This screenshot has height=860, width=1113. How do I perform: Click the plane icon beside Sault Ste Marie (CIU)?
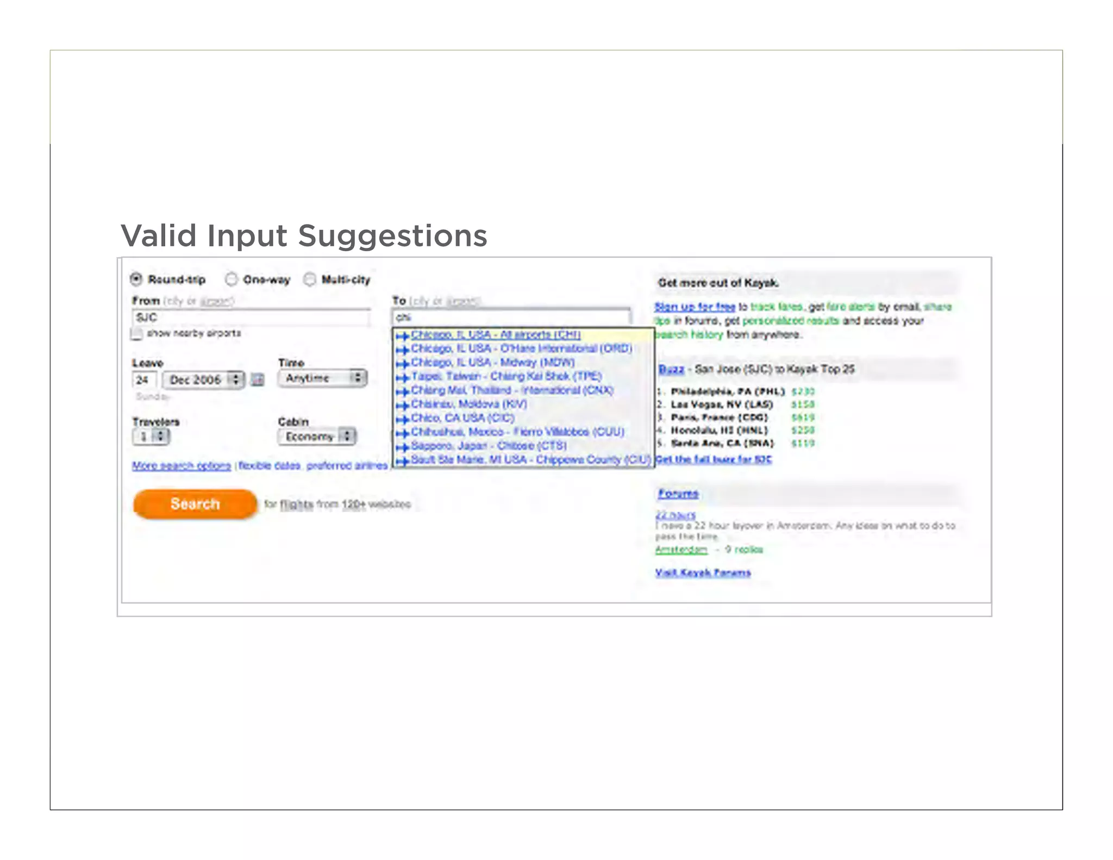click(402, 462)
